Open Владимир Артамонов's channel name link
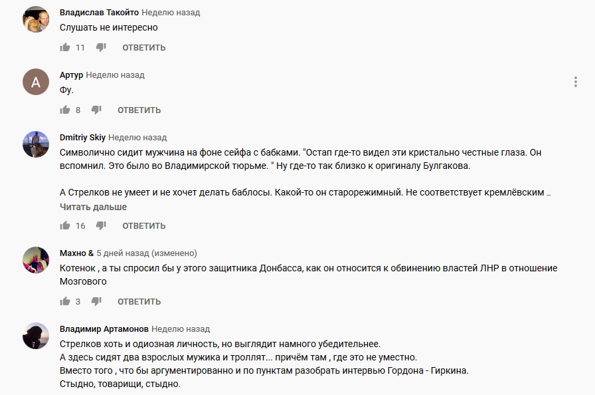 (x=104, y=329)
